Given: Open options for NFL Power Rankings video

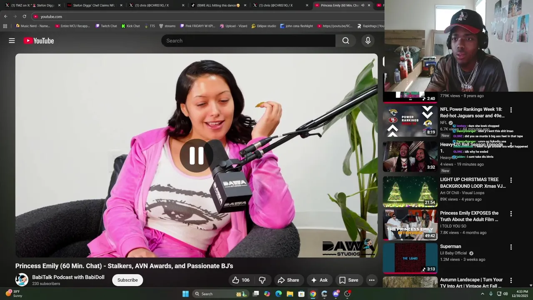Looking at the screenshot, I should (x=511, y=110).
